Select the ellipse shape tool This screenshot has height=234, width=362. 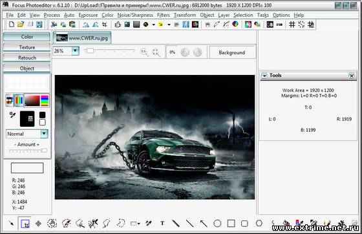pyautogui.click(x=217, y=223)
